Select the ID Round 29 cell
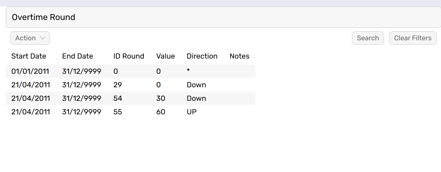This screenshot has height=172, width=441. (118, 85)
